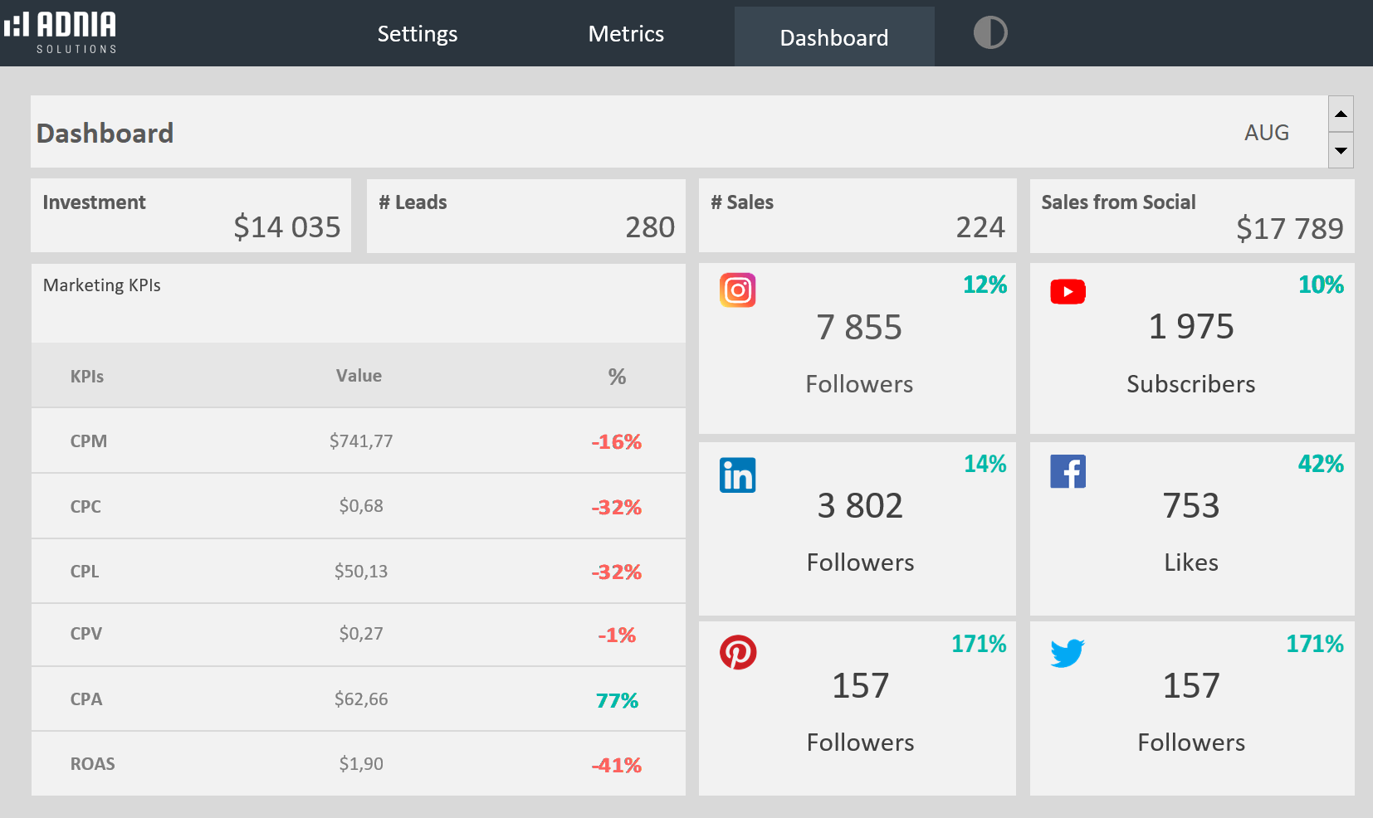Toggle the dark/light contrast mode icon
This screenshot has width=1373, height=818.
(989, 33)
